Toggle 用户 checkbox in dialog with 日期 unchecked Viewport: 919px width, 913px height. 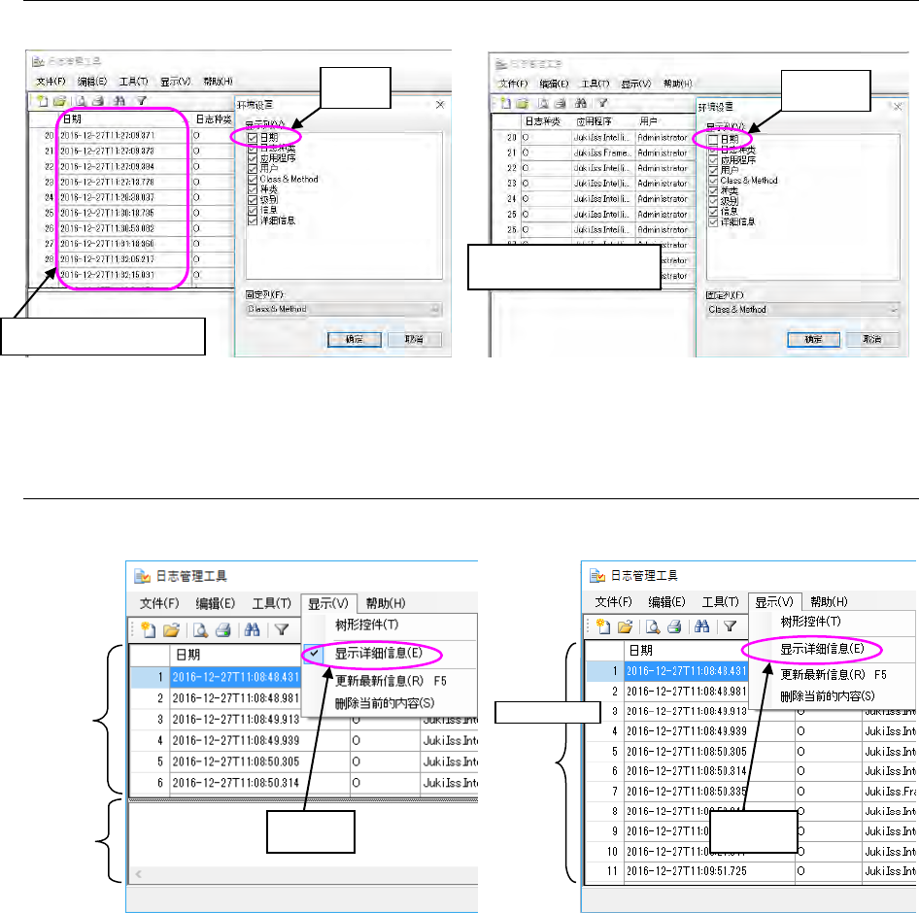coord(713,171)
